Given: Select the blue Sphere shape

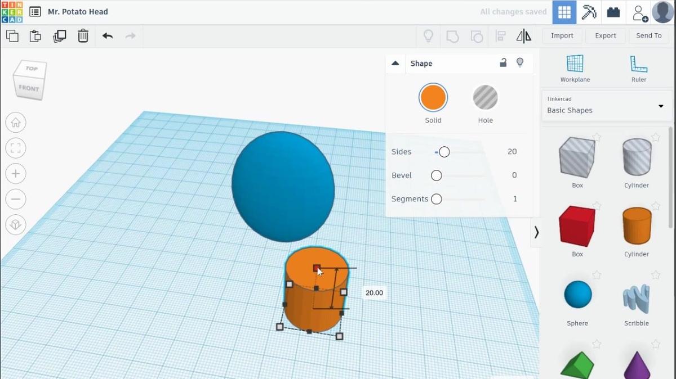Looking at the screenshot, I should [578, 295].
